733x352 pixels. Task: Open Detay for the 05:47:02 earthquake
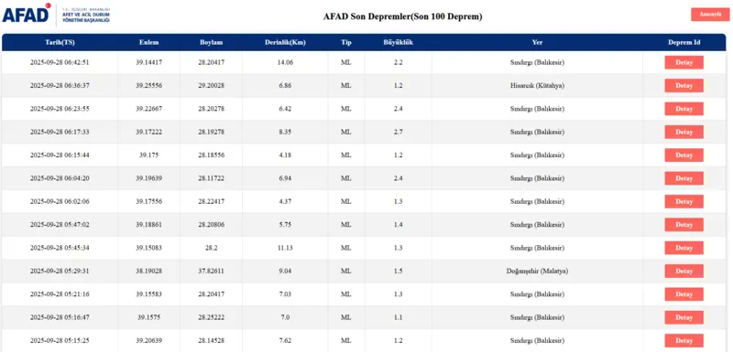(684, 225)
